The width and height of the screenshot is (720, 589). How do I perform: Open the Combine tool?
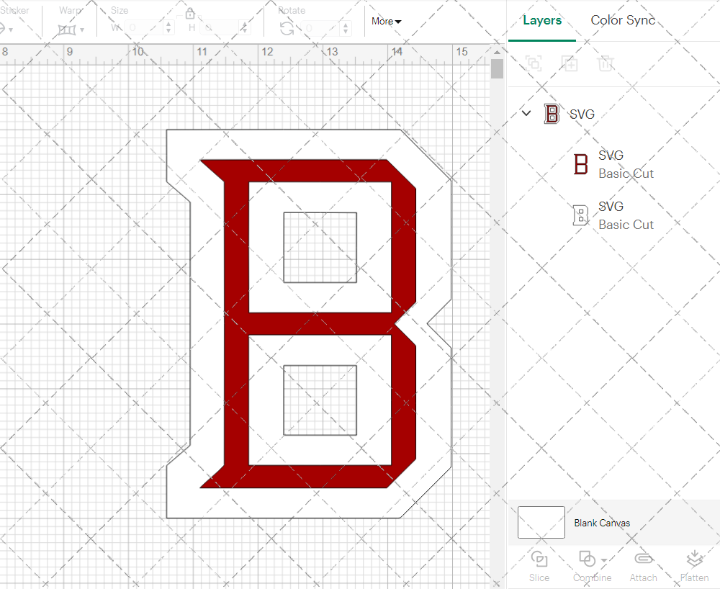point(588,565)
